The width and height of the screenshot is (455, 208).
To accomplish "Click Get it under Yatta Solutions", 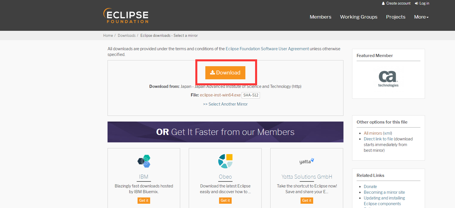I will (307, 201).
